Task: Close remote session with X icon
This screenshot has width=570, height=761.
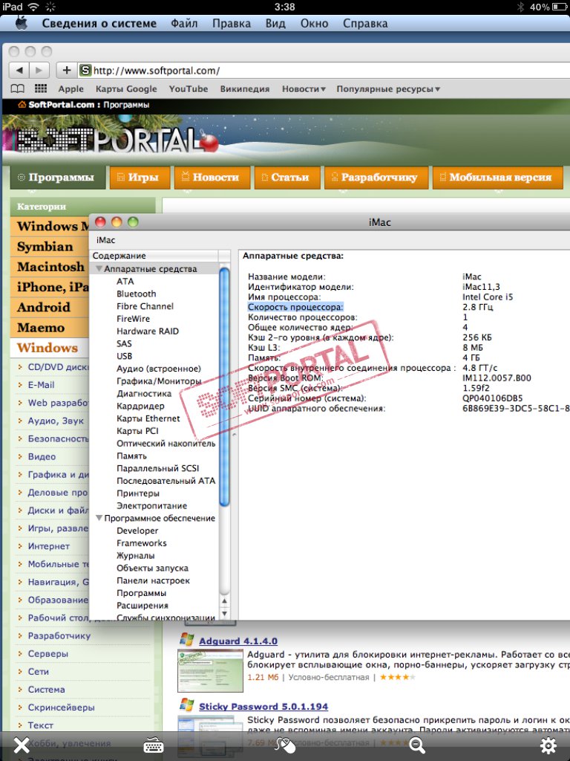Action: [x=22, y=745]
